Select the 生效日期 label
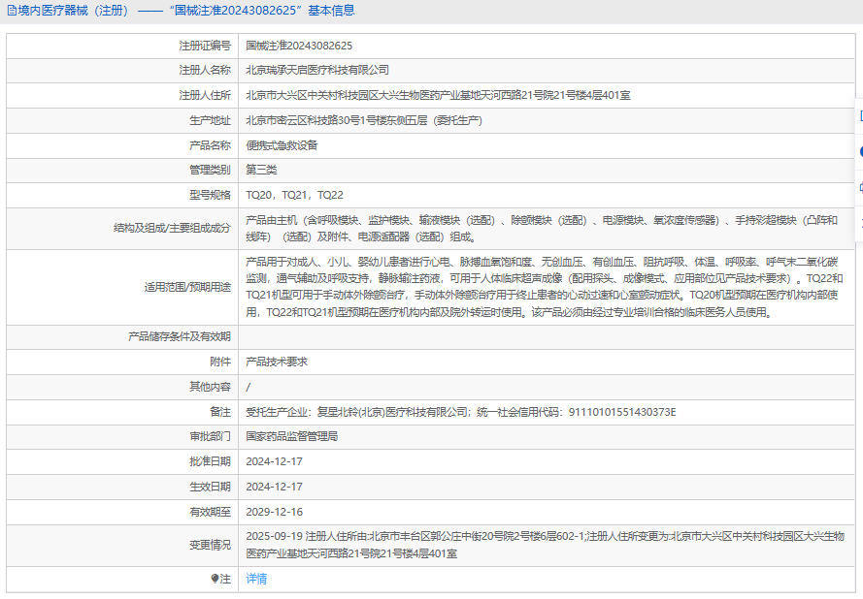This screenshot has height=599, width=863. pos(211,487)
